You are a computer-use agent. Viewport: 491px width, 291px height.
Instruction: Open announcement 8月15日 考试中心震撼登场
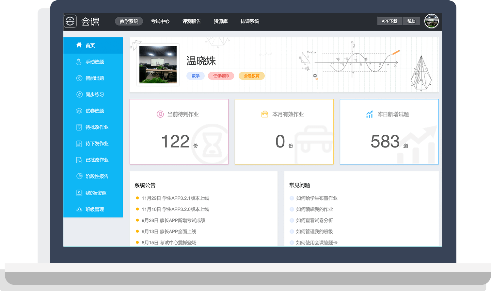[x=169, y=243]
